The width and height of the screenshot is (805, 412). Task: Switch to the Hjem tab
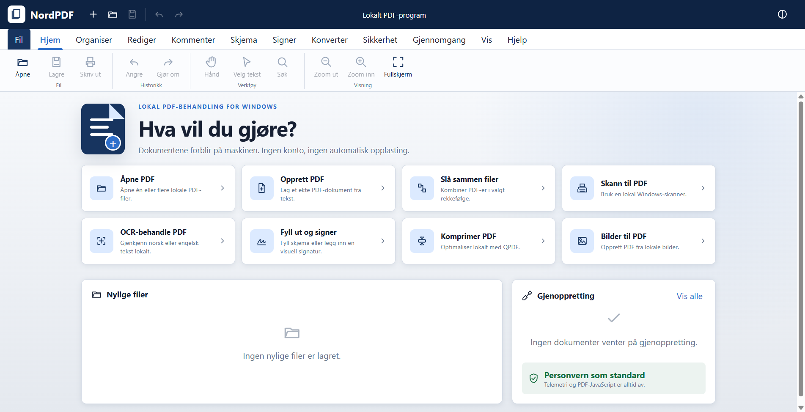point(50,39)
